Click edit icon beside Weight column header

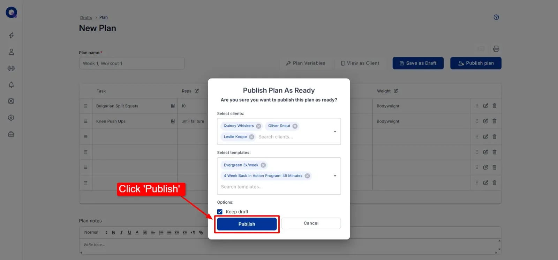(396, 91)
